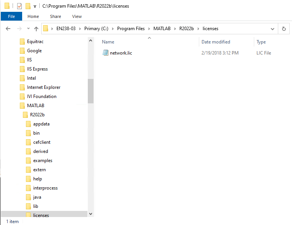Open the appdata folder in the tree

click(x=41, y=124)
